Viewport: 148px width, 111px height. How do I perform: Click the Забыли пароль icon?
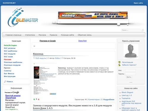coord(119,65)
